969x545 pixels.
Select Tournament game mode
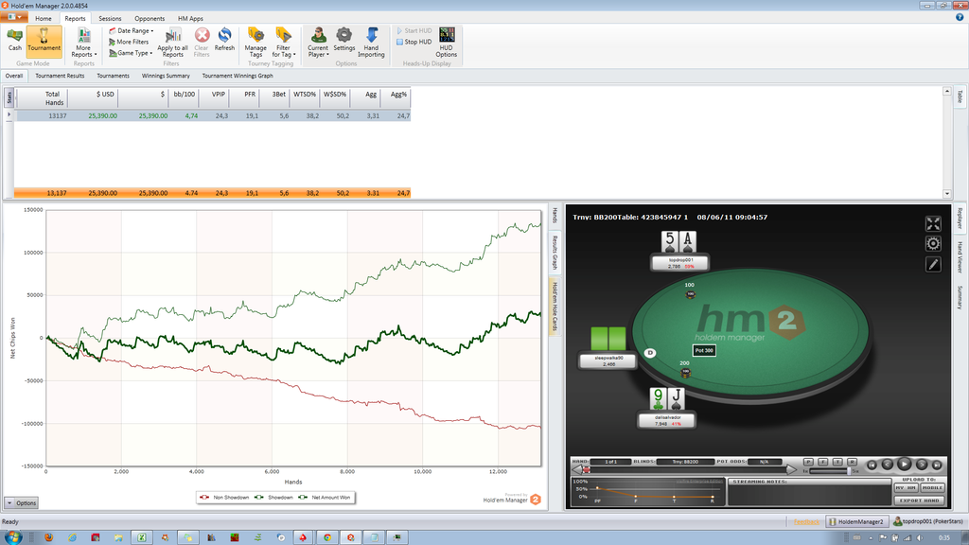[44, 40]
